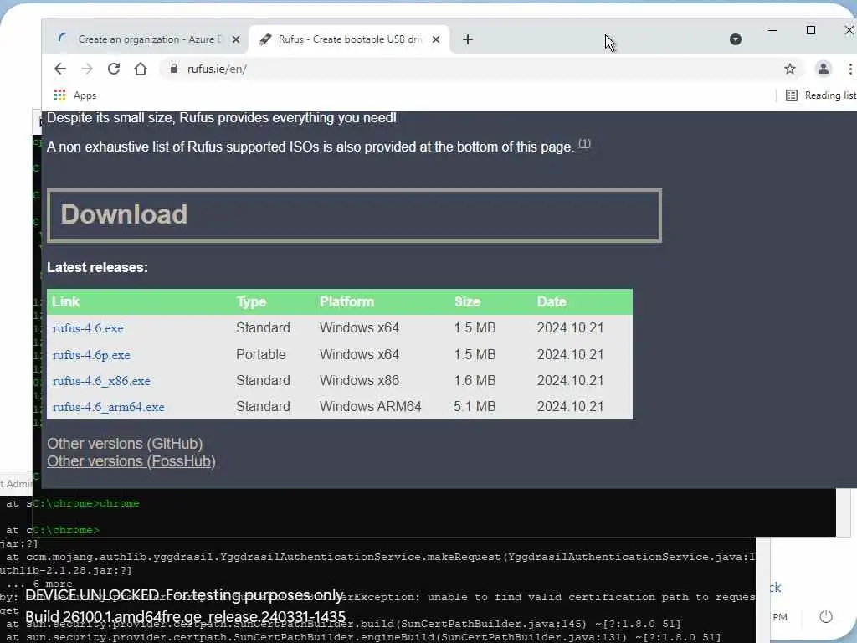The image size is (857, 643).
Task: Click the footnote (1) superscript link
Action: [584, 143]
